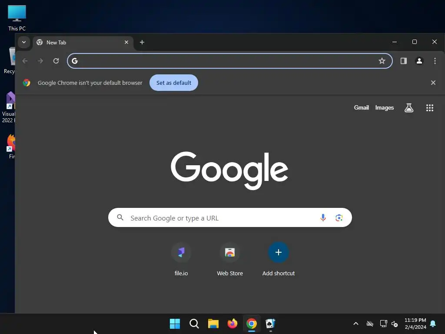The width and height of the screenshot is (445, 334).
Task: Open the clock showing 11:19 PM
Action: [415, 324]
